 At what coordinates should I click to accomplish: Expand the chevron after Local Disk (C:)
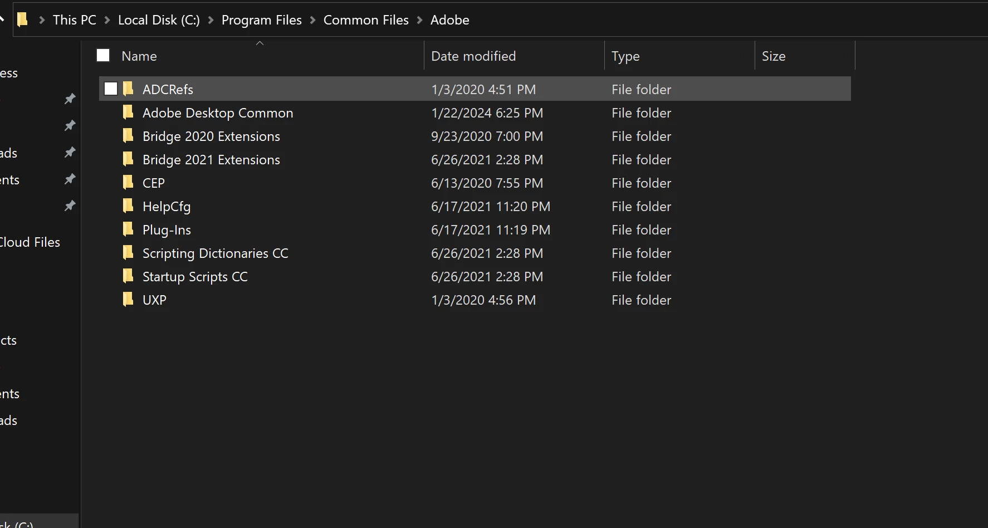211,20
